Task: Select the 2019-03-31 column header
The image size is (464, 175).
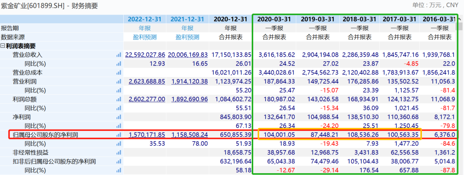Action: click(318, 19)
